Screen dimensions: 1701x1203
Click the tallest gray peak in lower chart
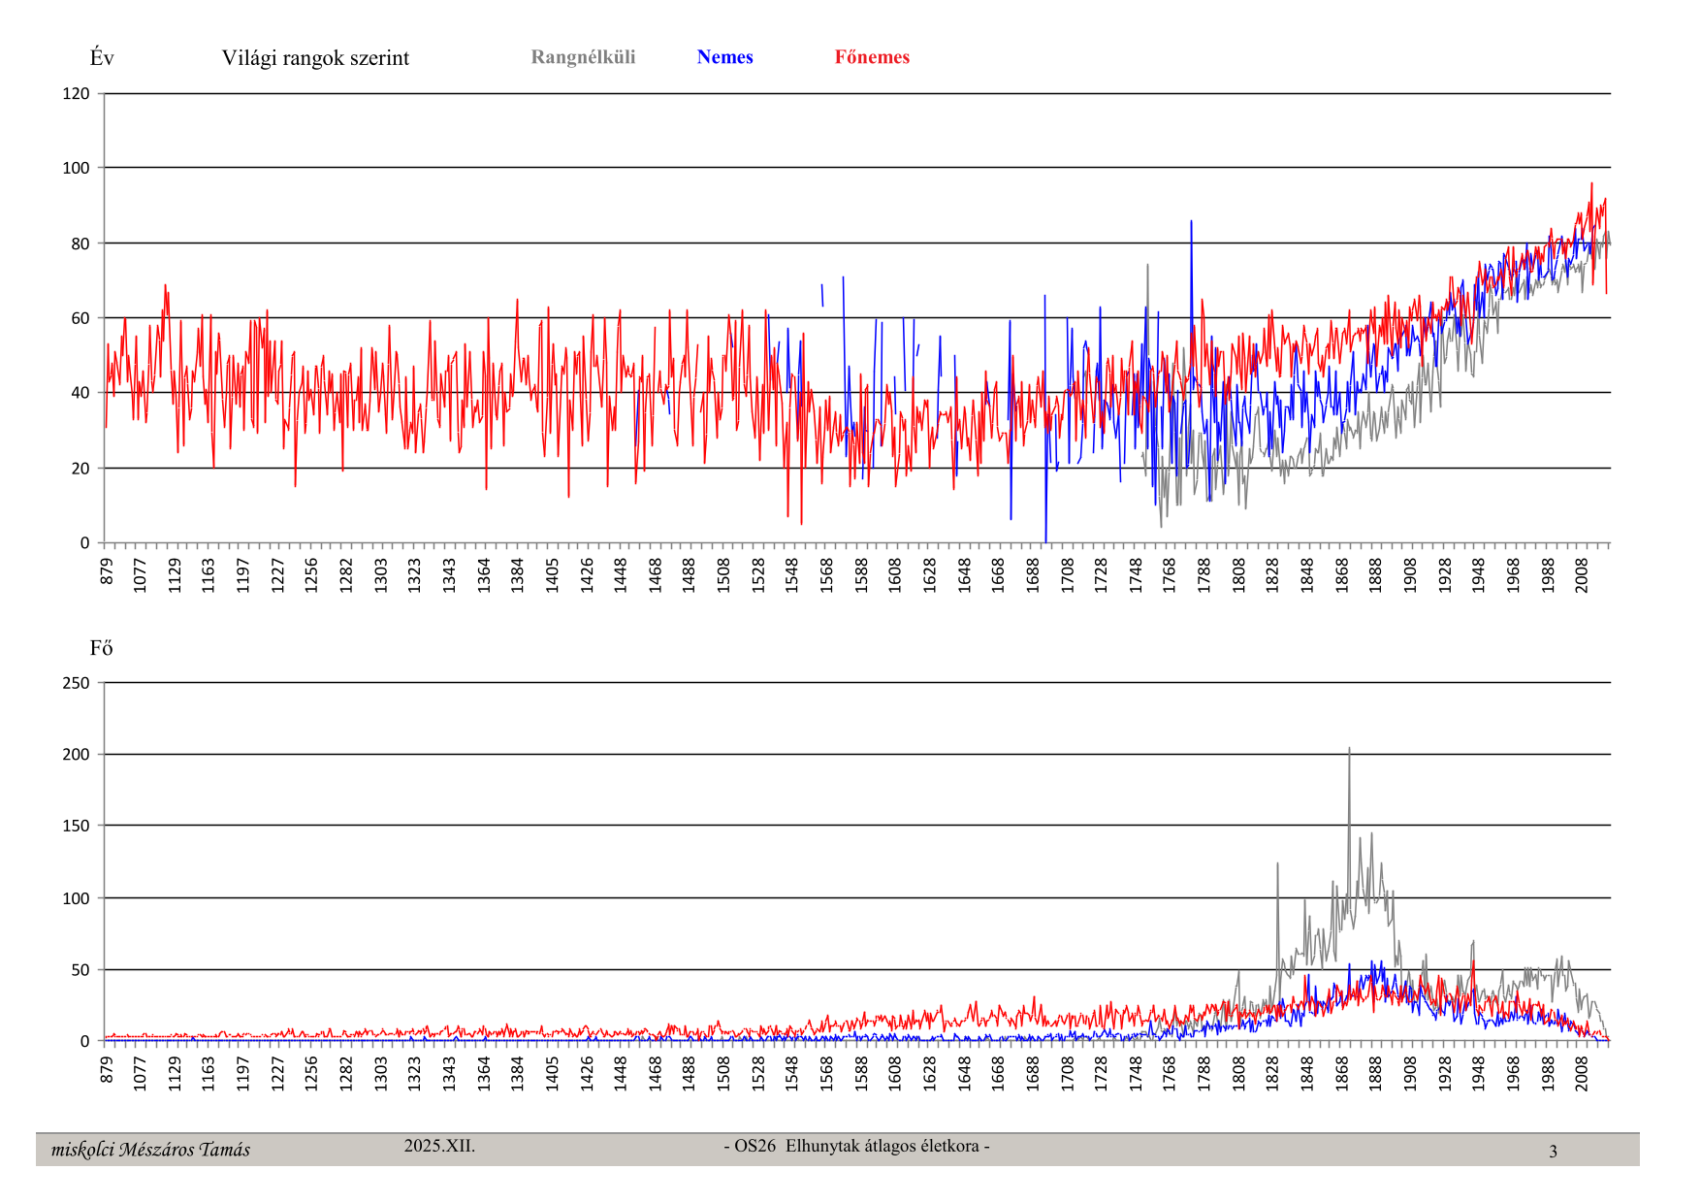(x=1349, y=750)
